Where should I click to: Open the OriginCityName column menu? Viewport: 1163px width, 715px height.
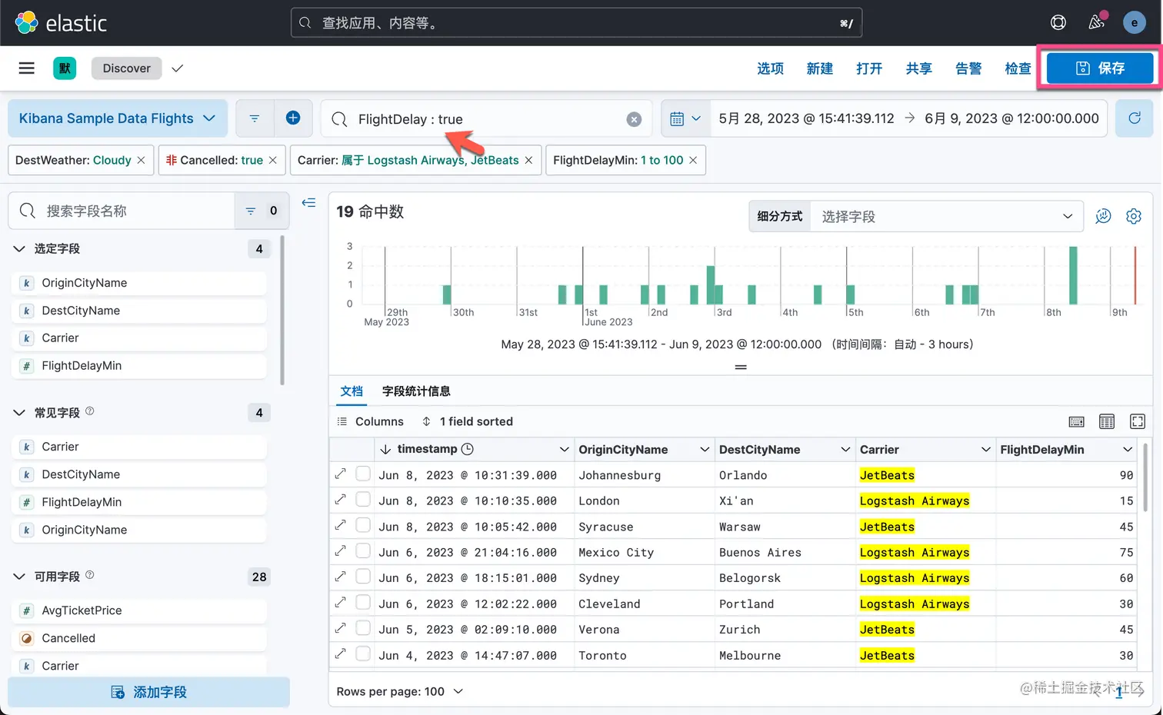(x=705, y=449)
